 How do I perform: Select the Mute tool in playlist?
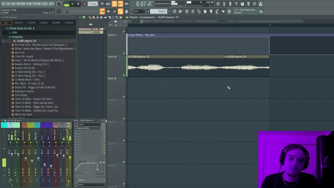[102, 17]
